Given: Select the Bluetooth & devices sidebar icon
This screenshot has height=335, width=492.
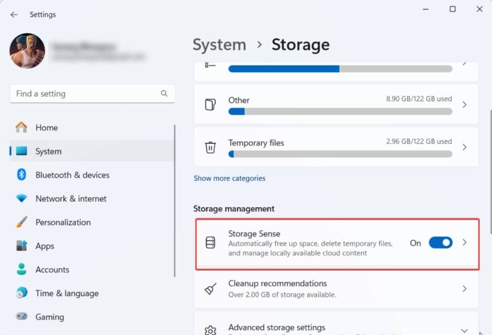Looking at the screenshot, I should 21,175.
